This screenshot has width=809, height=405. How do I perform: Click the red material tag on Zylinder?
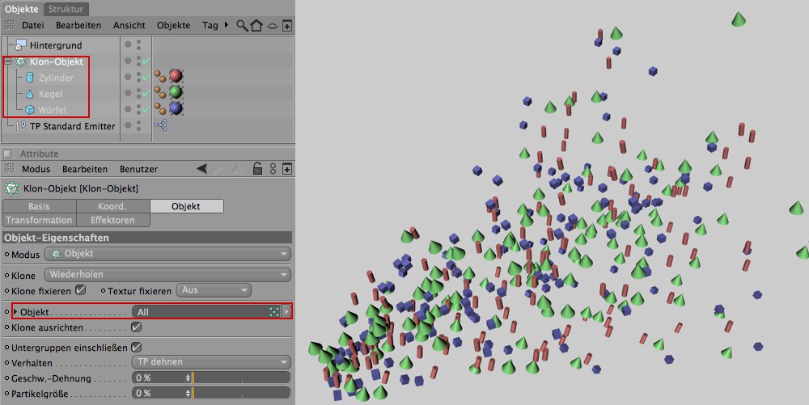(176, 78)
